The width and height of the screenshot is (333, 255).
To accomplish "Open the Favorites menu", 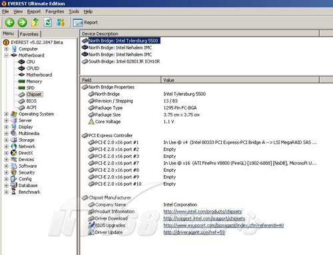I will [55, 11].
